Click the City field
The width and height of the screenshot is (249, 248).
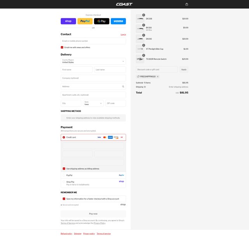[x=71, y=103]
